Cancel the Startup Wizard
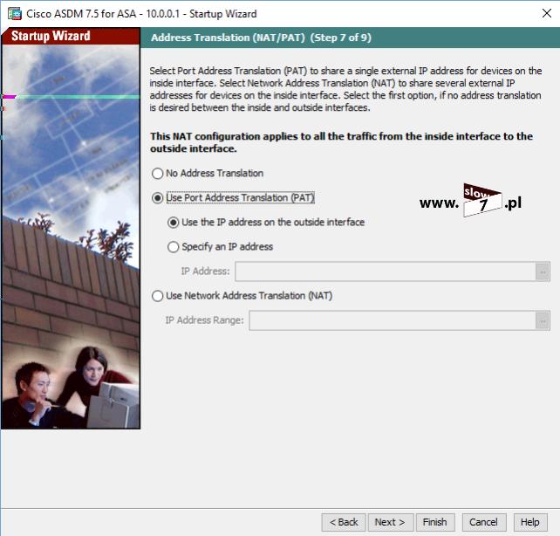Image resolution: width=560 pixels, height=536 pixels. pos(483,522)
